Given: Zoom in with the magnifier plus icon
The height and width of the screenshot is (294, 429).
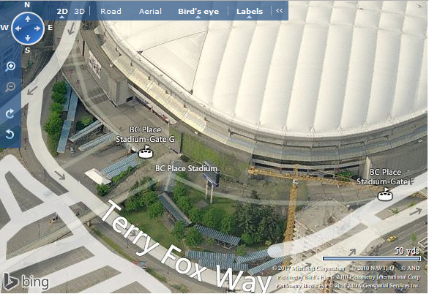Looking at the screenshot, I should click(x=10, y=67).
